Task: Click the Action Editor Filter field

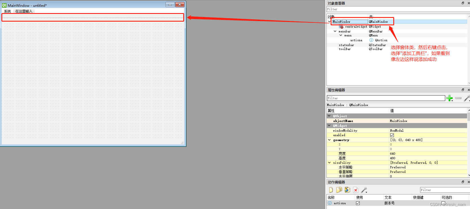Action: click(x=445, y=190)
